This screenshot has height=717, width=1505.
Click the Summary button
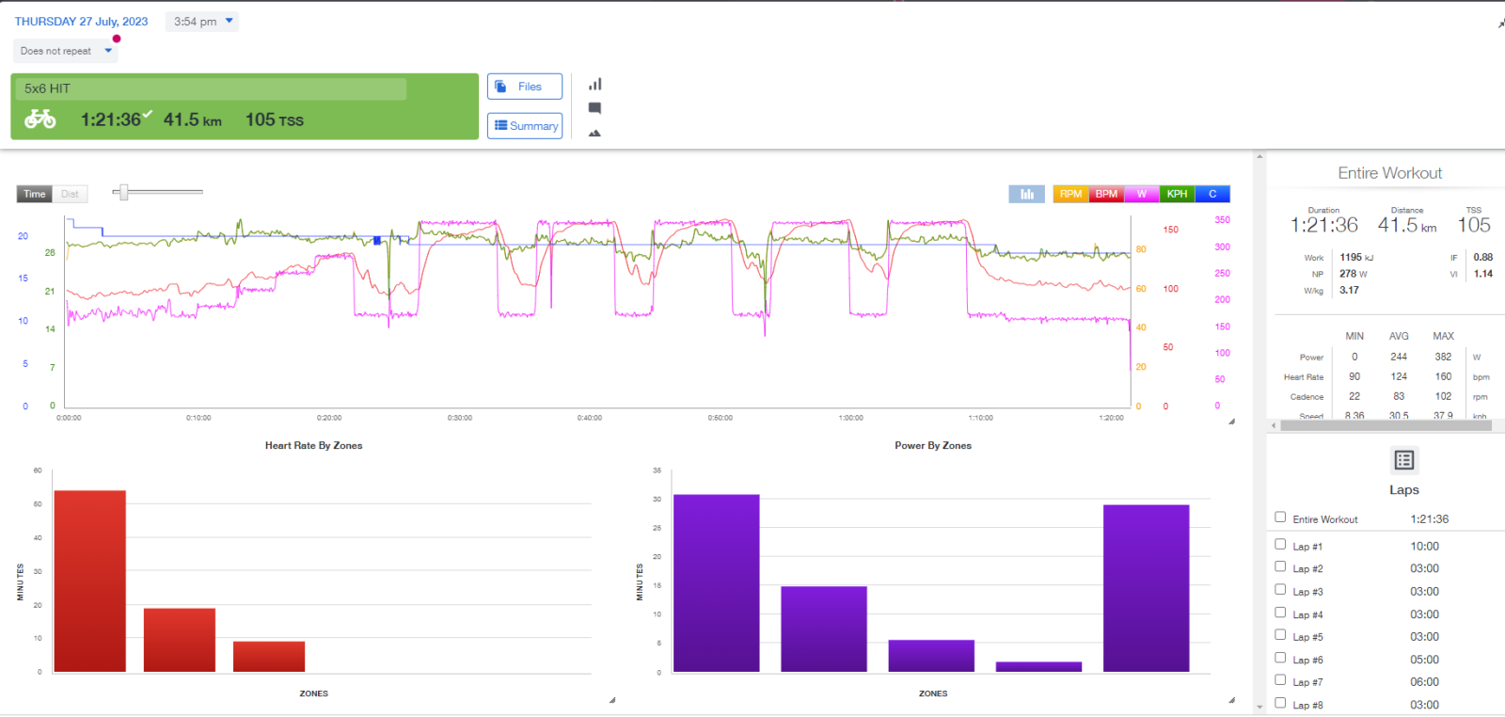click(x=525, y=126)
